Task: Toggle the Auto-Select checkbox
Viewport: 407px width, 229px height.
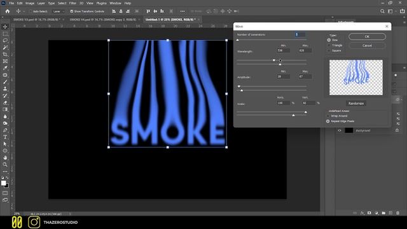Action: coord(31,11)
